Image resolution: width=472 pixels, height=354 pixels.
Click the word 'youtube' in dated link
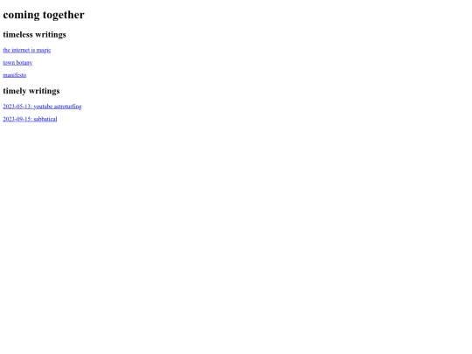(43, 107)
